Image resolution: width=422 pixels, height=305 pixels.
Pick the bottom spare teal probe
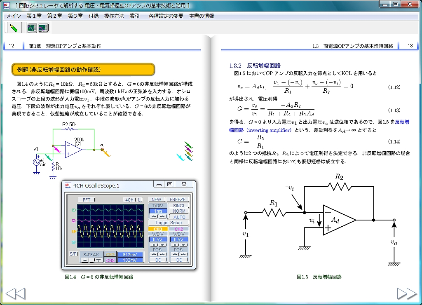coord(189,157)
